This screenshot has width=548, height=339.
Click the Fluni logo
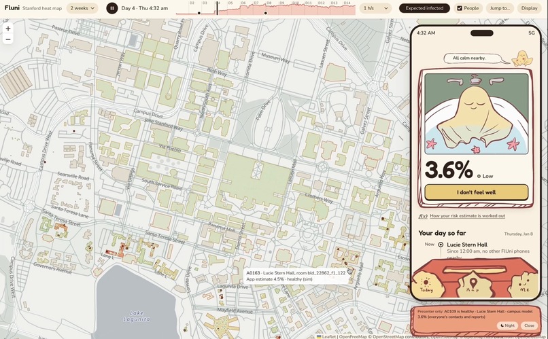click(x=12, y=7)
